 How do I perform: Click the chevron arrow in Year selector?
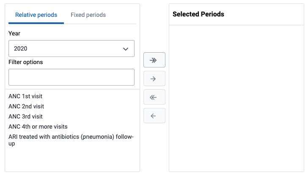pos(126,48)
